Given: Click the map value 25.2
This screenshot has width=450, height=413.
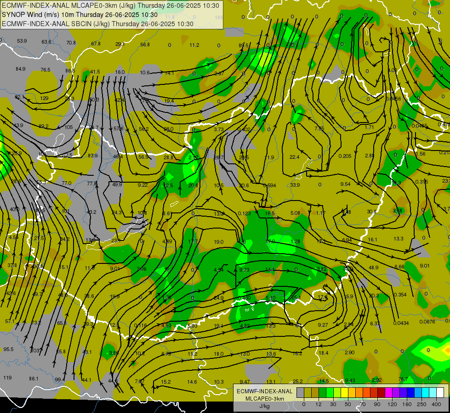Looking at the screenshot, I should coord(297,381).
